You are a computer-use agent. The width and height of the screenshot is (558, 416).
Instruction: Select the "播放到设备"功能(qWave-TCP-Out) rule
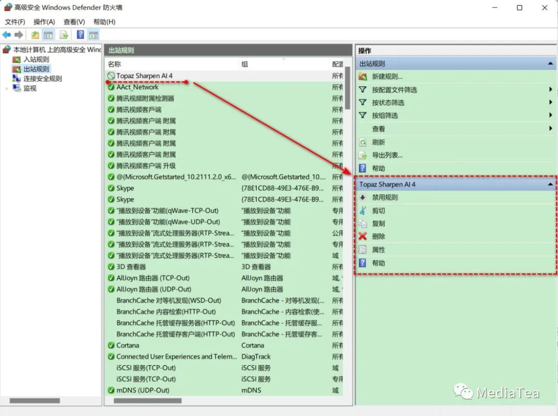coord(225,211)
